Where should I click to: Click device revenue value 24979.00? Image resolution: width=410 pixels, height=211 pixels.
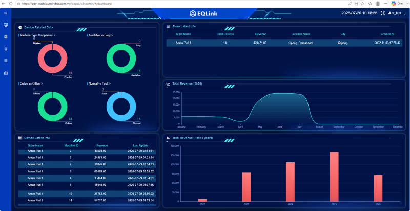[100, 157]
